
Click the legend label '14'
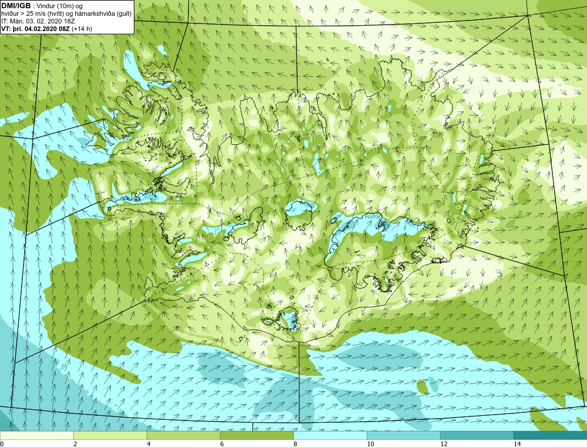pos(517,444)
